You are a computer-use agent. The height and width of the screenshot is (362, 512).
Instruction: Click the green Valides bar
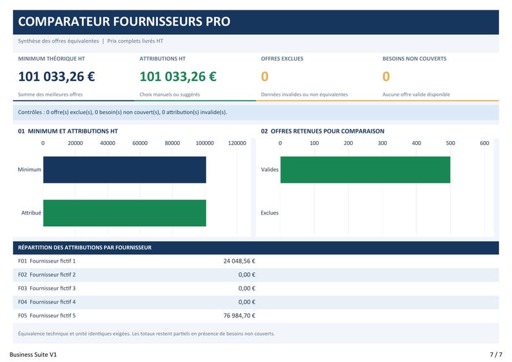point(365,169)
